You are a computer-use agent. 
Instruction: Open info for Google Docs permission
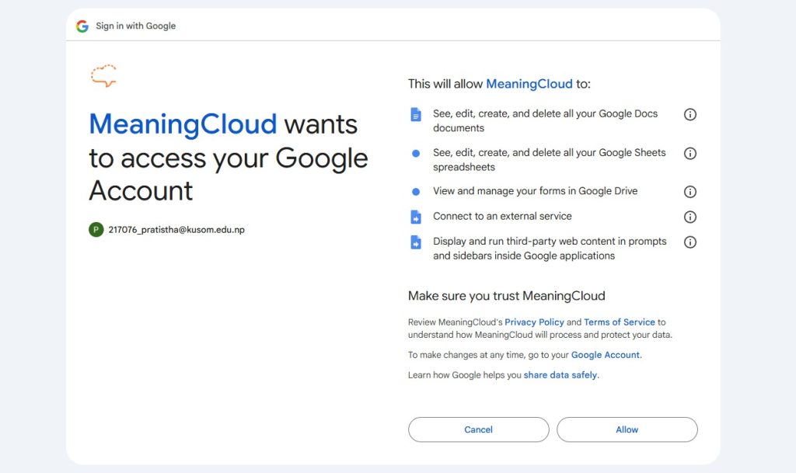[690, 115]
